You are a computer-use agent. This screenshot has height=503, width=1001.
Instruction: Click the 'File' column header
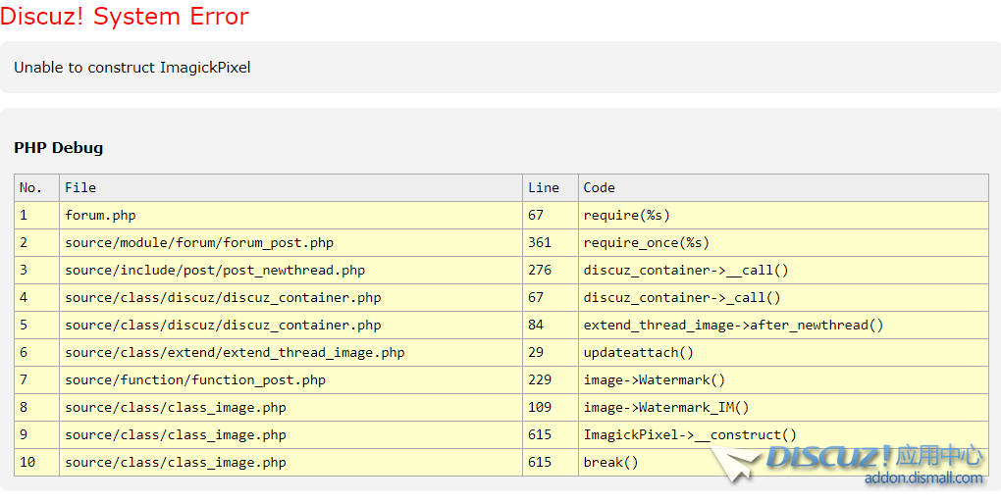pyautogui.click(x=291, y=187)
